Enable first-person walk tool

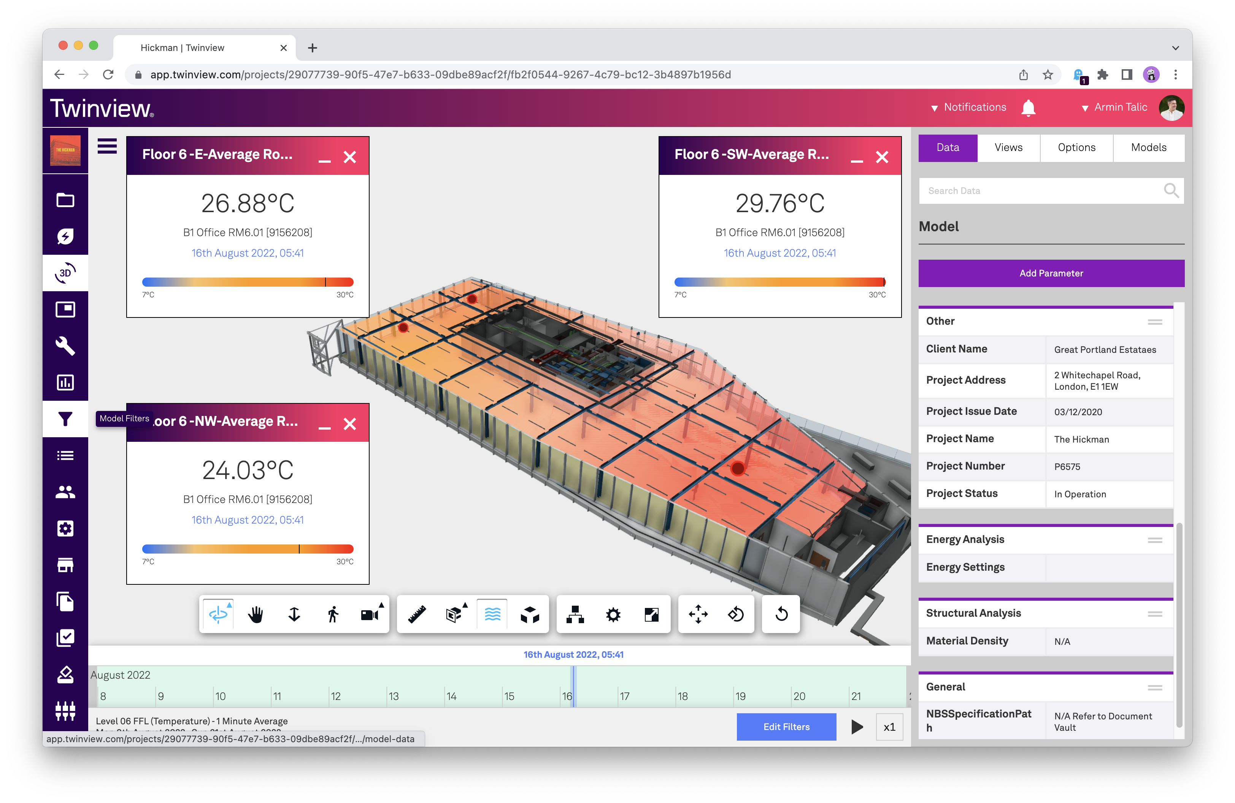click(333, 615)
